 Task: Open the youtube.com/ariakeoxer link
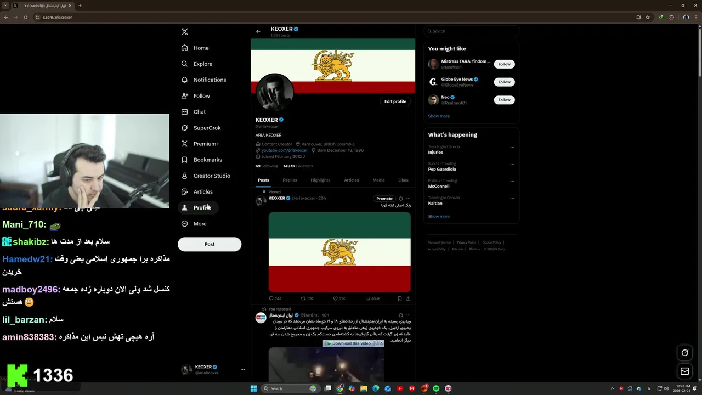tap(284, 150)
